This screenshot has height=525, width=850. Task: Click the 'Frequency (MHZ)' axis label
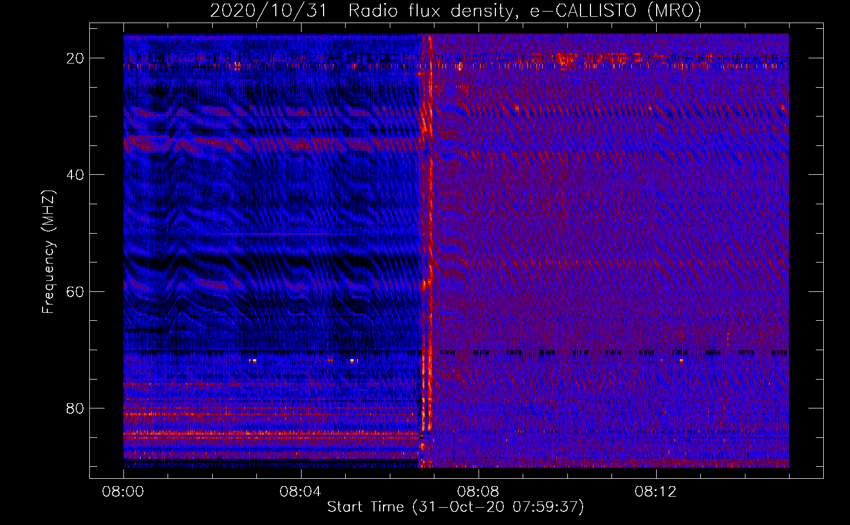[x=48, y=252]
